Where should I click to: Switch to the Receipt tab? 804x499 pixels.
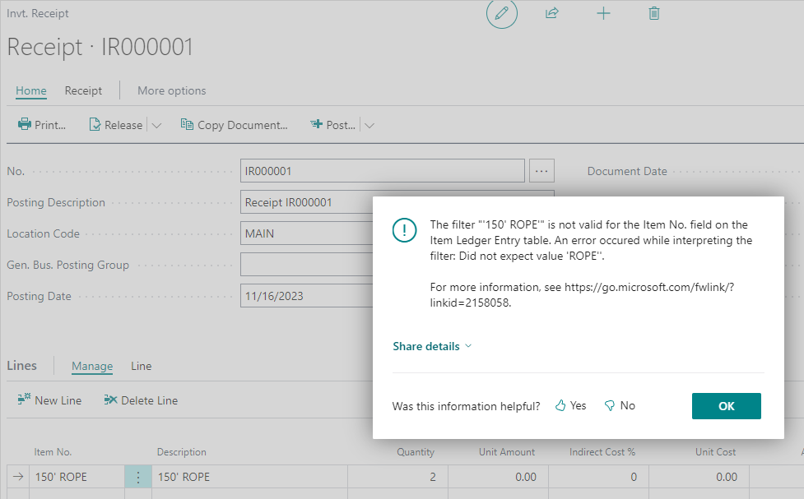click(x=83, y=90)
